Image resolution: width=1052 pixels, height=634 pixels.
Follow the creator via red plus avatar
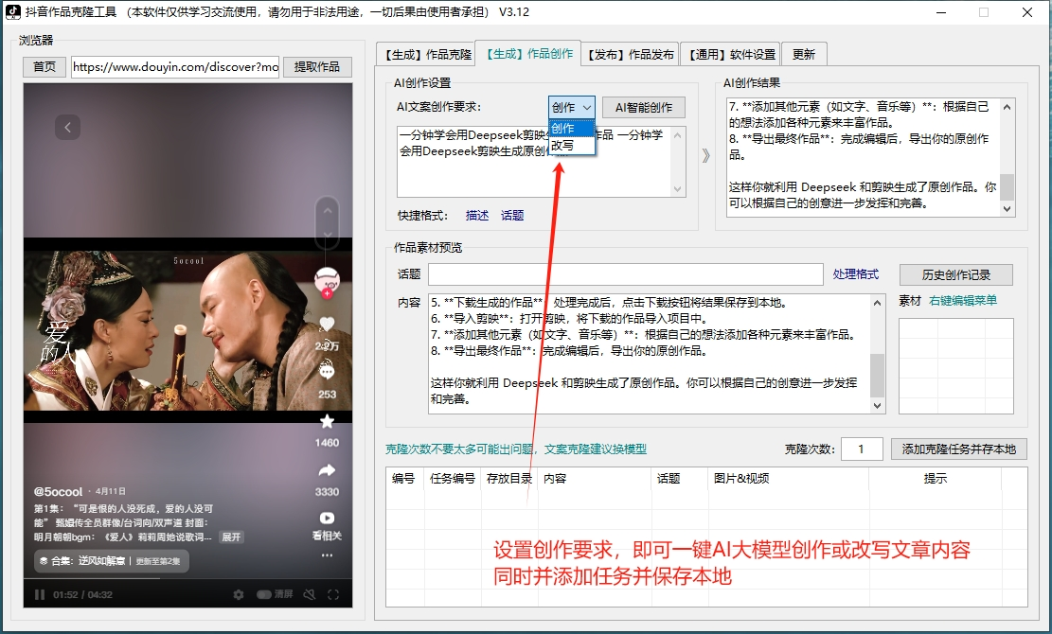point(327,293)
